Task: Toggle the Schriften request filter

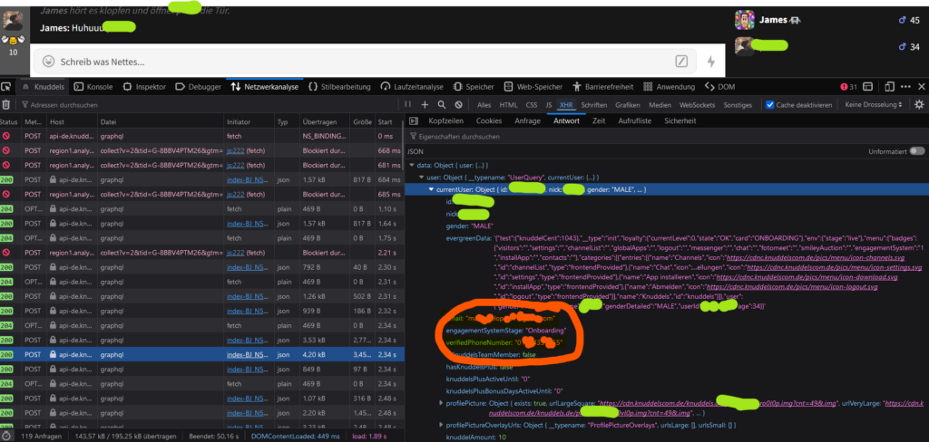Action: click(x=593, y=105)
